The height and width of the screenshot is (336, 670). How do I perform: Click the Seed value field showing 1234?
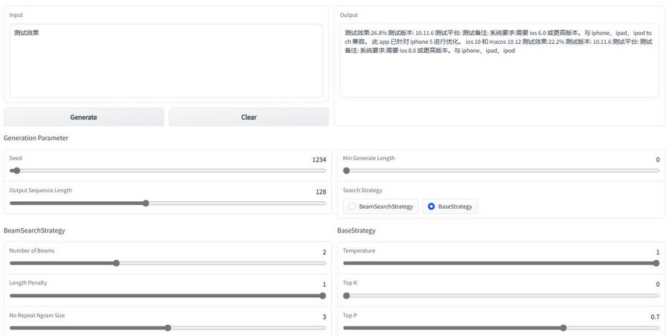point(319,159)
